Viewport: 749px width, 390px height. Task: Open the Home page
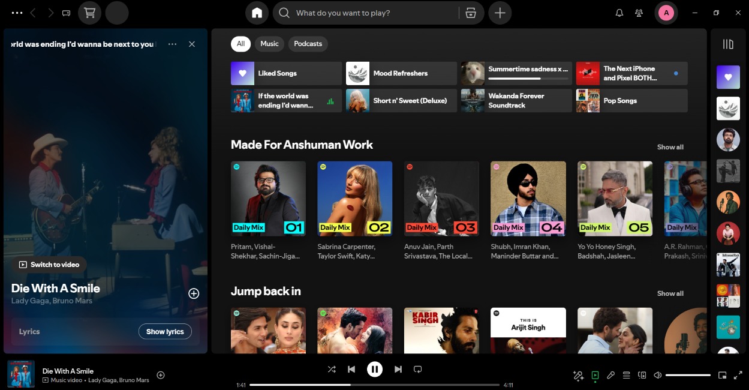coord(257,12)
